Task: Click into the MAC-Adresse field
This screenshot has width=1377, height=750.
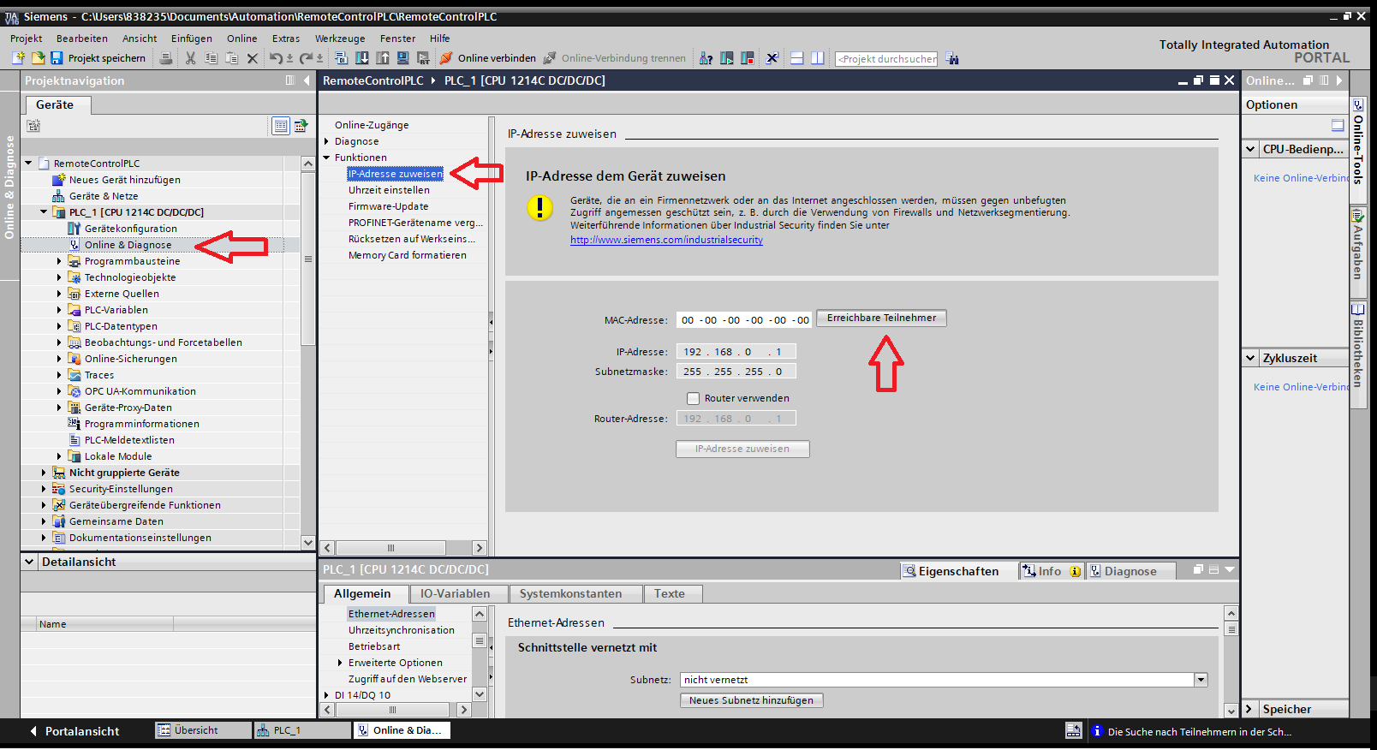Action: click(743, 320)
